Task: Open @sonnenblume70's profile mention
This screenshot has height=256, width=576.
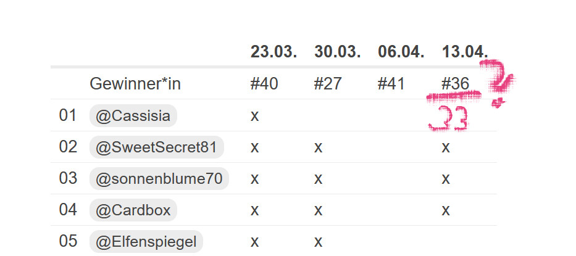Action: click(159, 179)
